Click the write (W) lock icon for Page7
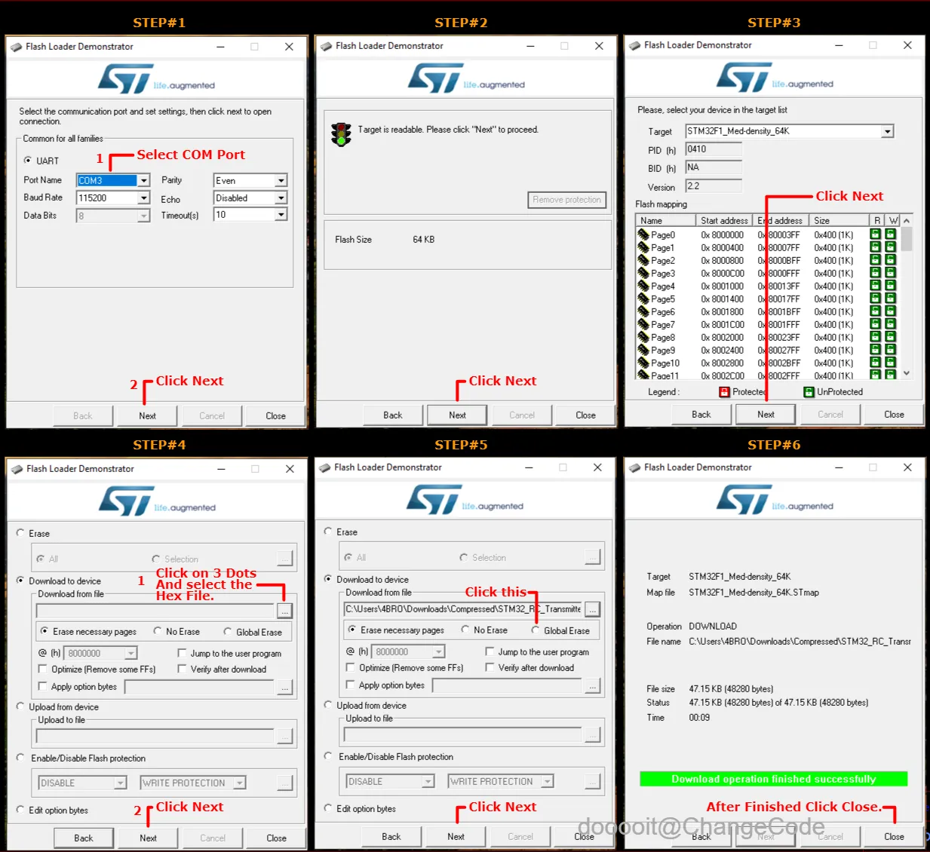Image resolution: width=930 pixels, height=852 pixels. pos(891,324)
